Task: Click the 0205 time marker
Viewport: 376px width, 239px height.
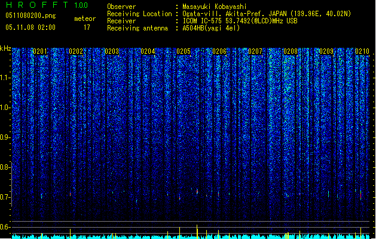Action: (x=184, y=51)
